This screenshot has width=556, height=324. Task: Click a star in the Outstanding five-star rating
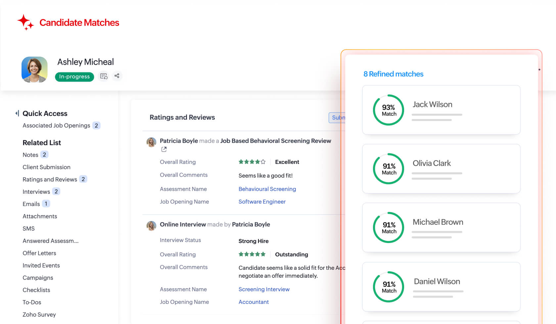point(252,254)
